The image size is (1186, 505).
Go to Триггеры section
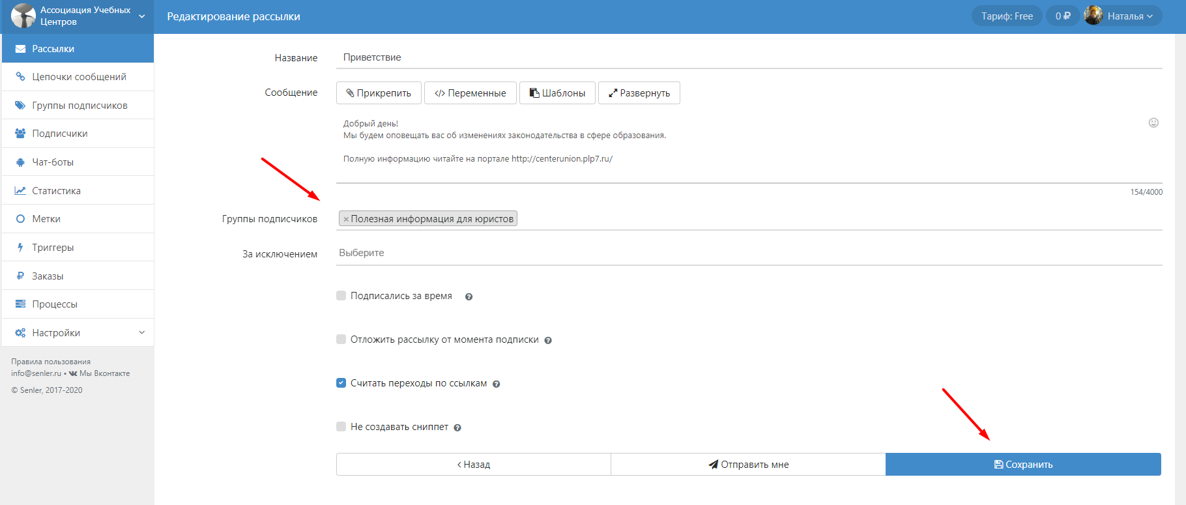click(78, 248)
